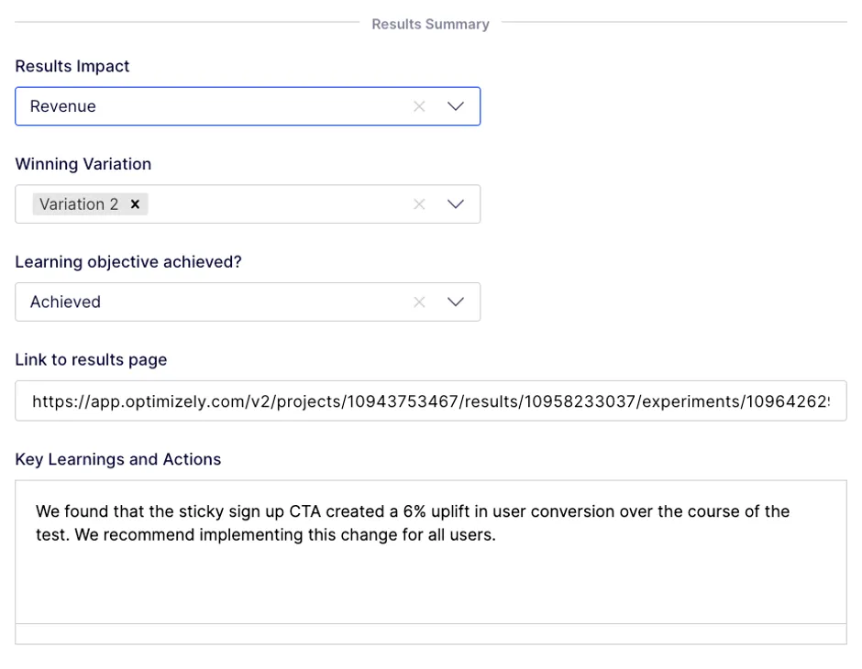Remove the Variation 2 tag
Screen dimensions: 862x669
pyautogui.click(x=135, y=204)
